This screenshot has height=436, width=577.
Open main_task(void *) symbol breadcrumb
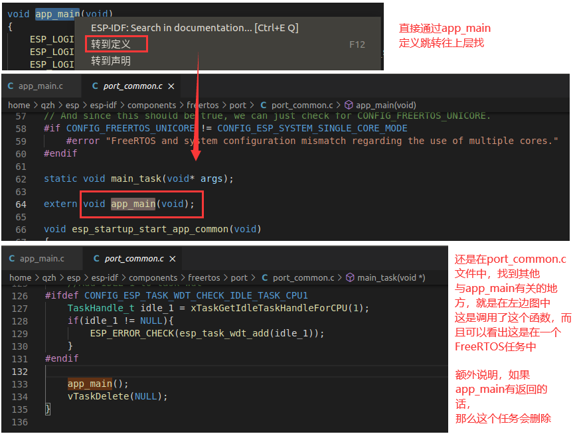click(x=391, y=278)
